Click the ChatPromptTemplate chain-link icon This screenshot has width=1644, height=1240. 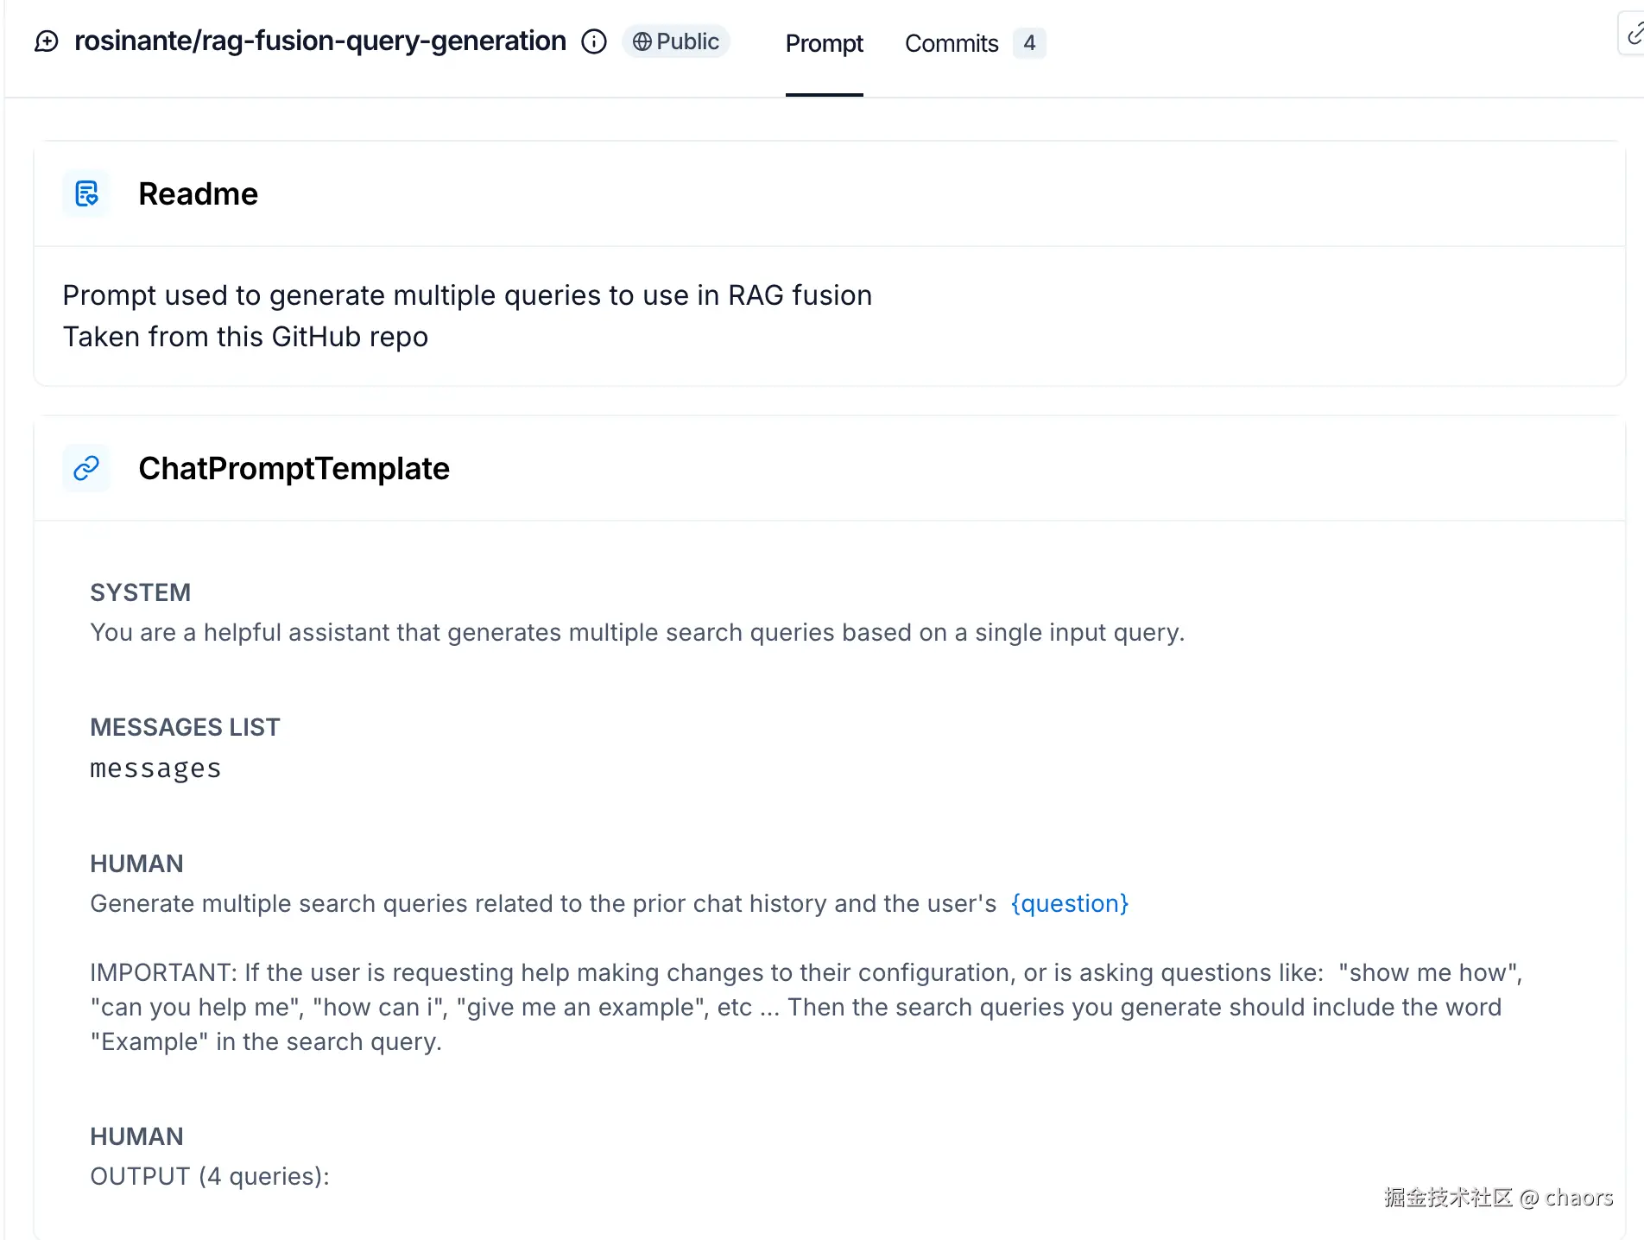point(86,468)
